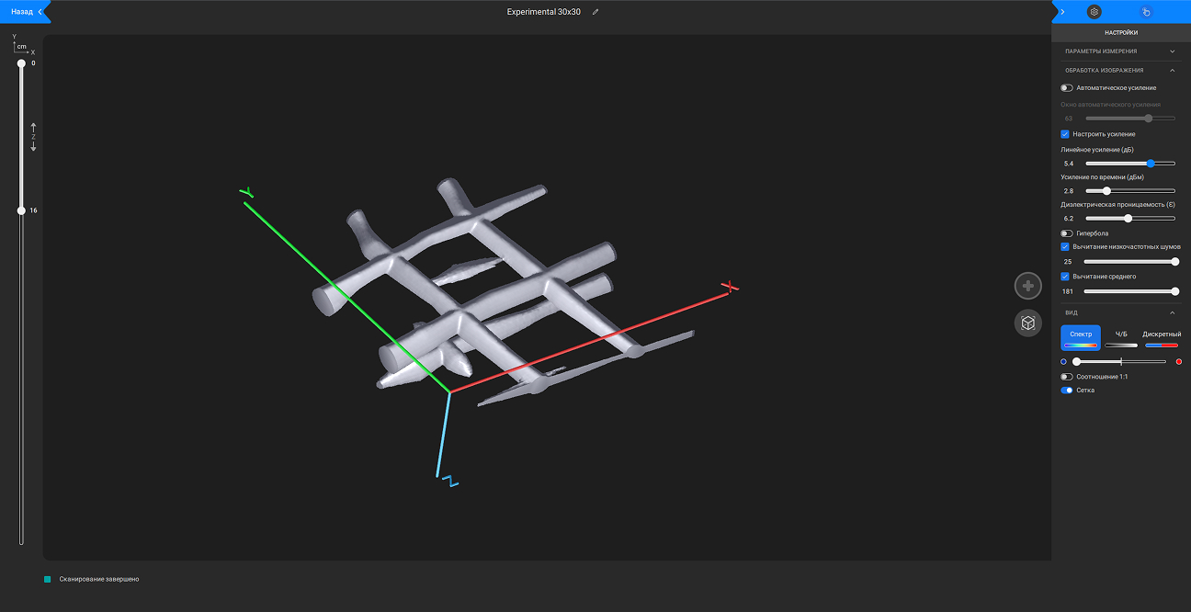This screenshot has width=1191, height=612.
Task: Disable the Сетка grid toggle
Action: pos(1066,391)
